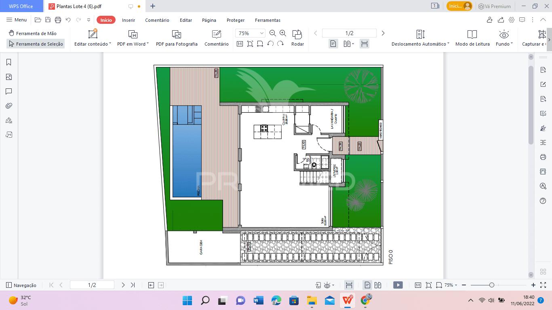Open the 75% zoom dropdown
This screenshot has width=552, height=310.
pyautogui.click(x=250, y=33)
